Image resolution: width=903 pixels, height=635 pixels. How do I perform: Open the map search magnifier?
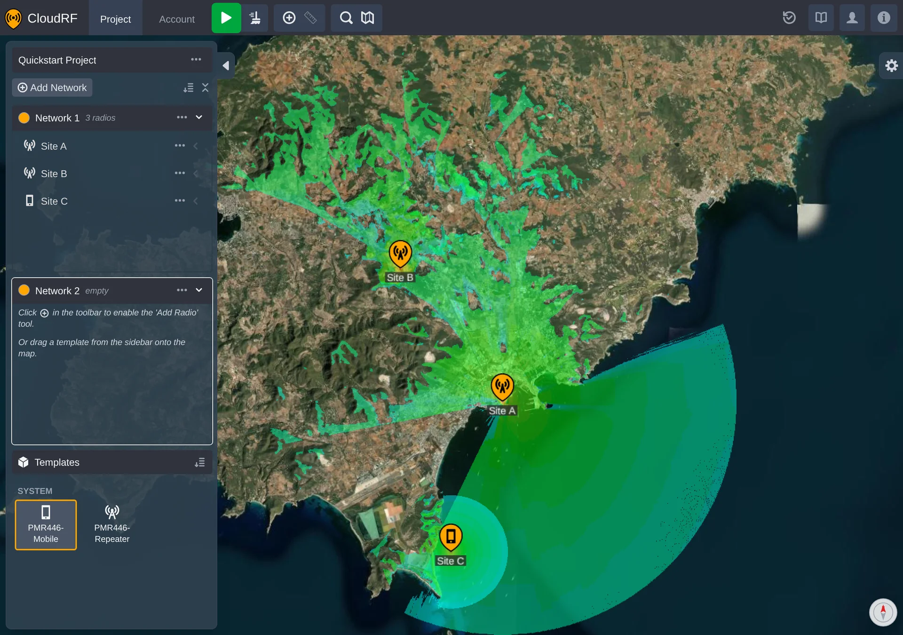[x=346, y=18]
